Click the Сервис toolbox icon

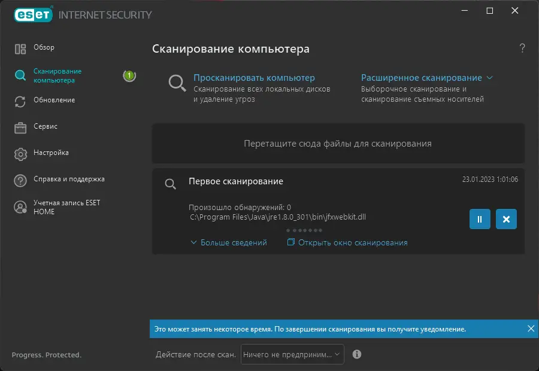click(20, 127)
